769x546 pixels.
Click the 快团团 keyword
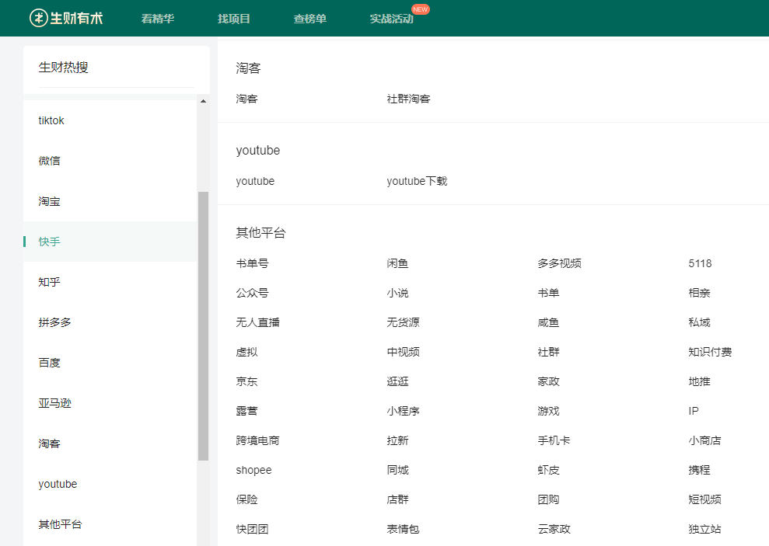[x=252, y=530]
